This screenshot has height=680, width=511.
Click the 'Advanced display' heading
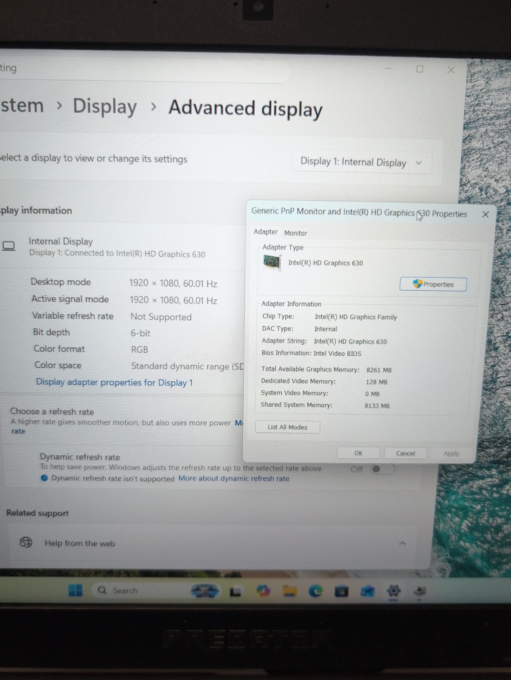(246, 108)
